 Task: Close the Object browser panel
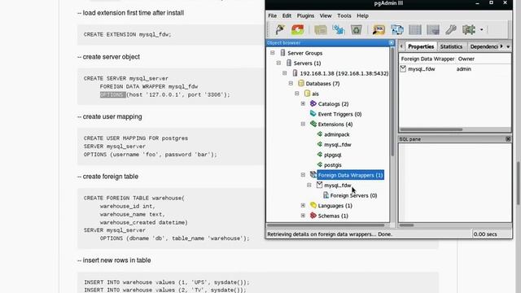pos(391,42)
